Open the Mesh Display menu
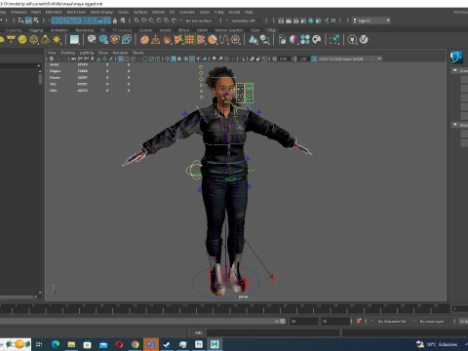Screen dimensions: 468x351 pyautogui.click(x=101, y=12)
